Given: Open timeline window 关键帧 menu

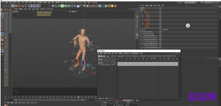Looking at the screenshot, I should coord(120,53).
